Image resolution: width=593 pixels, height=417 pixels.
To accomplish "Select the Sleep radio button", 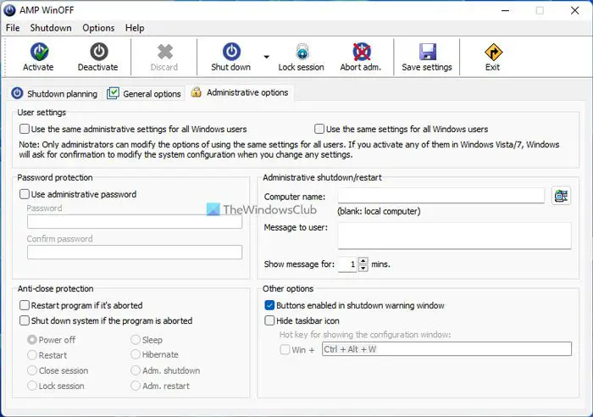I will (136, 339).
